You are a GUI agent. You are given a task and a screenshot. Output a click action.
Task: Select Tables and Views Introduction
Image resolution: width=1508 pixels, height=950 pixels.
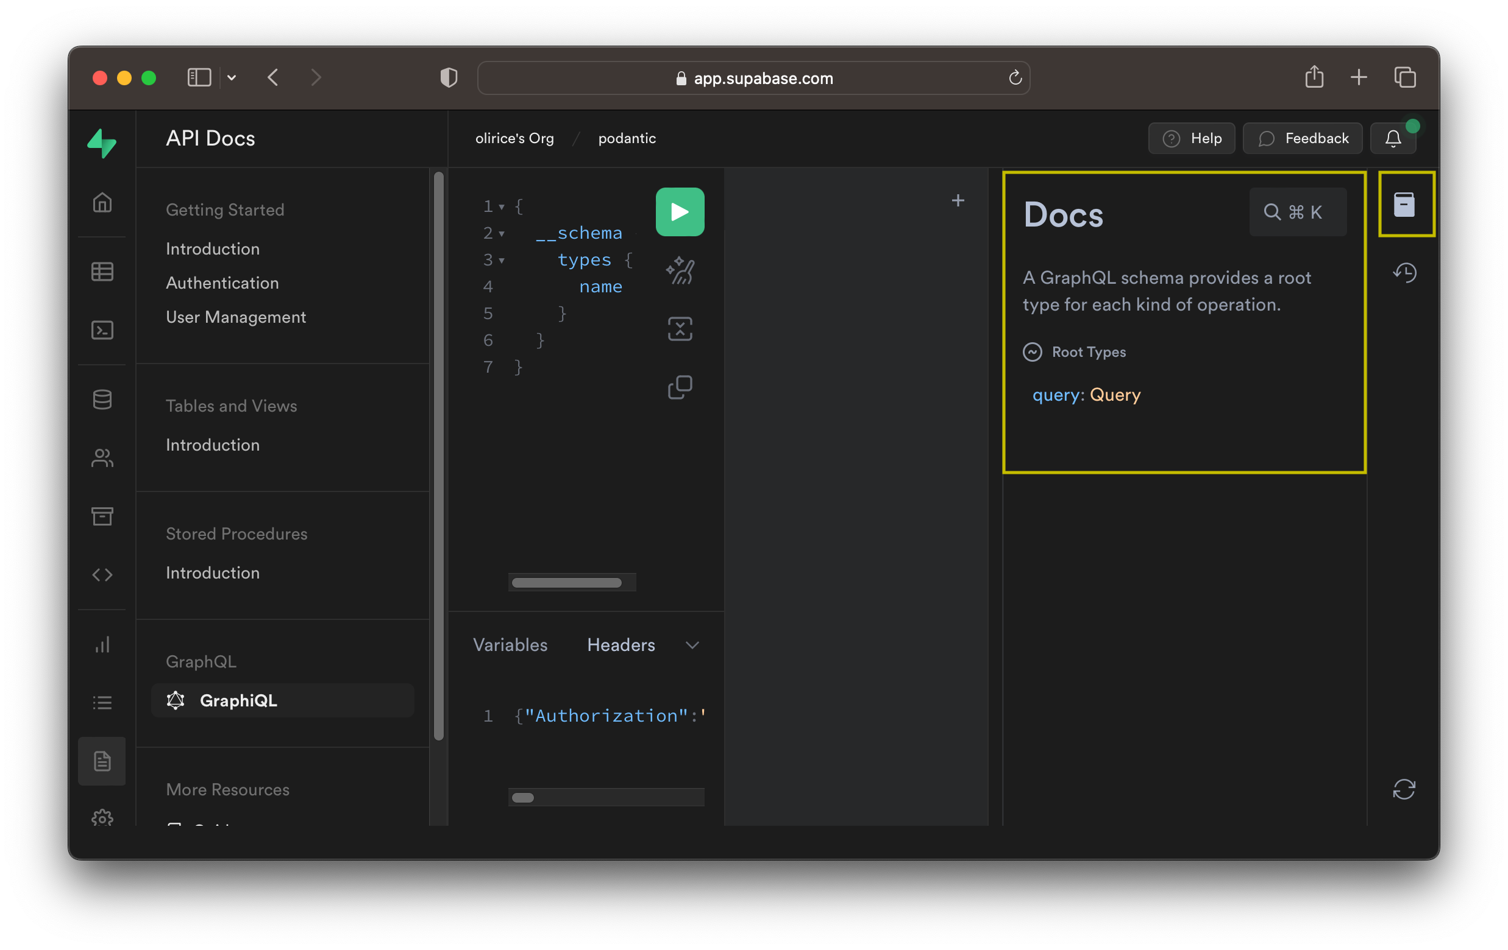213,445
